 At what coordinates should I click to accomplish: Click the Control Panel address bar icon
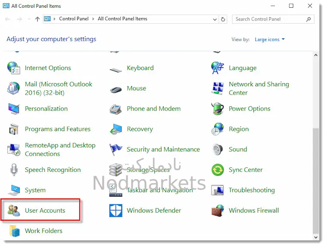point(47,19)
